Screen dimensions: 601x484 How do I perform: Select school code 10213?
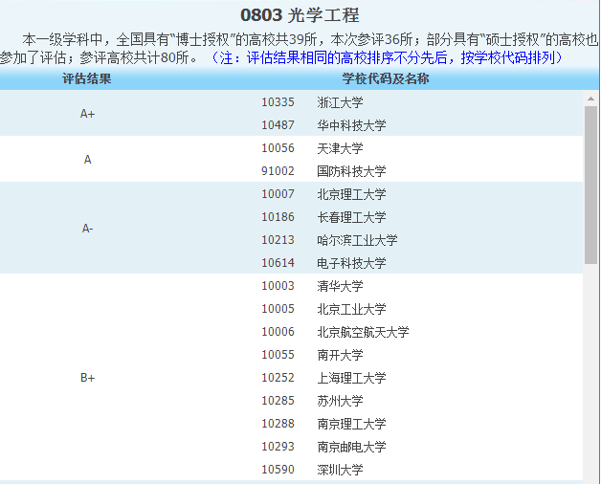point(278,240)
